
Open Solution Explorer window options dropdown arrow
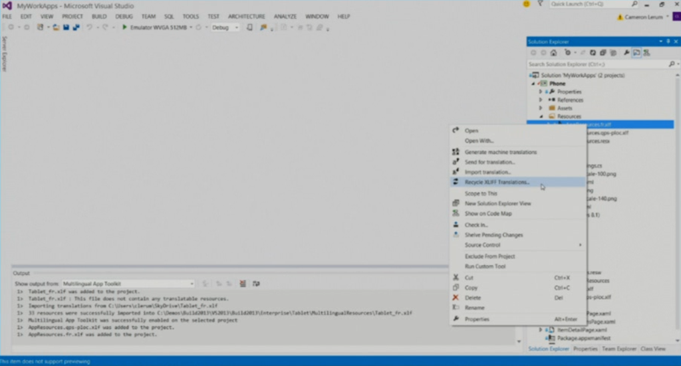pyautogui.click(x=660, y=42)
